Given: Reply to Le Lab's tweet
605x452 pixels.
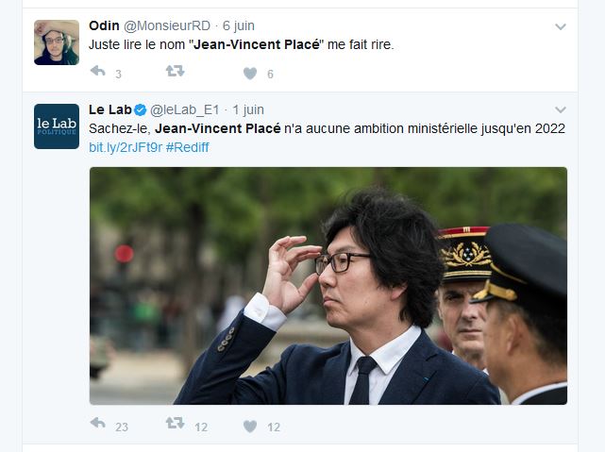Looking at the screenshot, I should 98,424.
